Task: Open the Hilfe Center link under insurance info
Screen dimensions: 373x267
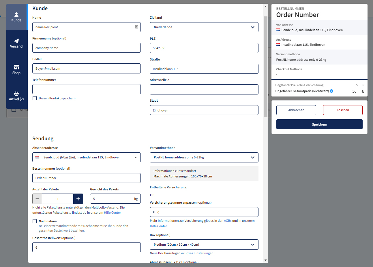Action: click(158, 226)
